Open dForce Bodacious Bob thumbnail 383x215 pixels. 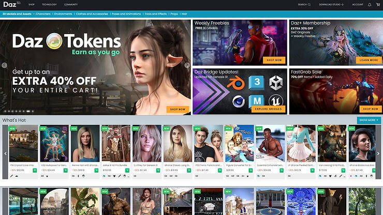pos(362,144)
